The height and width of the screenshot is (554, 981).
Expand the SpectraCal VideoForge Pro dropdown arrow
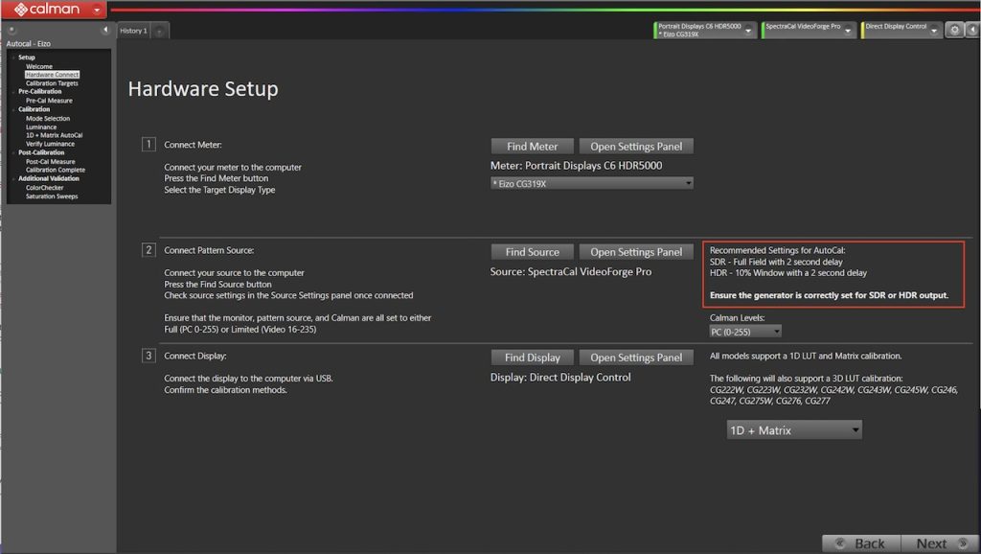coord(849,31)
